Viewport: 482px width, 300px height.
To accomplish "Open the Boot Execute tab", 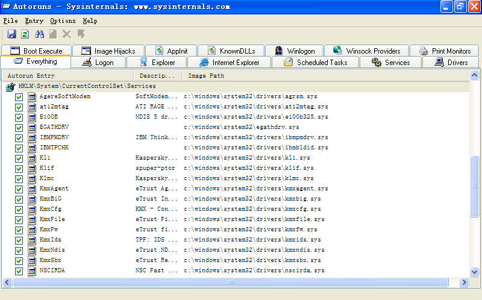I will point(36,51).
